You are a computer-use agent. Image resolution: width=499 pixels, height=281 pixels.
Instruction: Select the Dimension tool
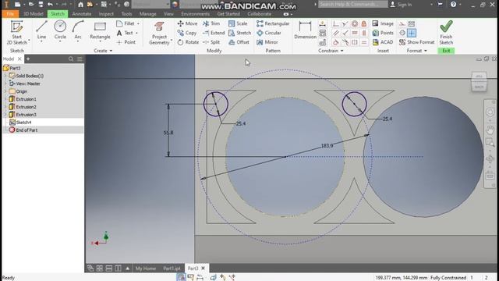(305, 30)
